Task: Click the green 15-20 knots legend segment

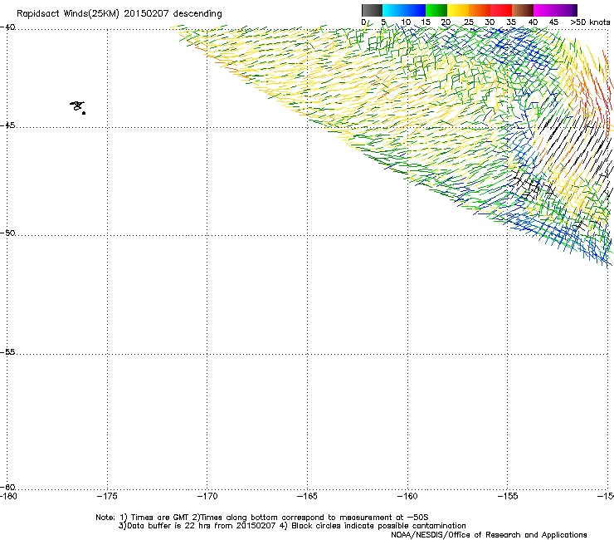Action: 436,10
